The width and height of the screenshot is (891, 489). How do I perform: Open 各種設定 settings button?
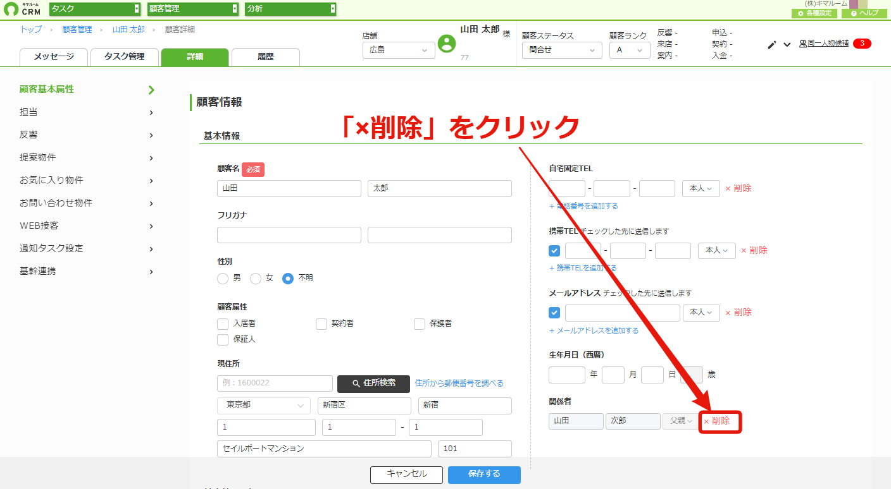click(x=814, y=13)
